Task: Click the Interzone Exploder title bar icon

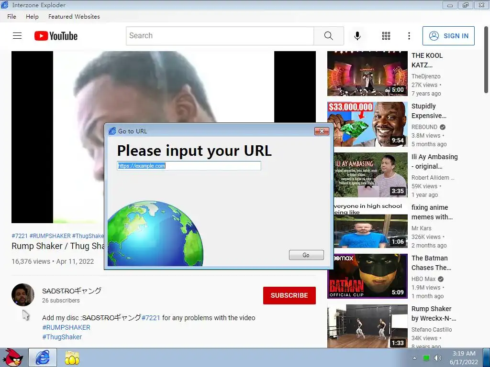Action: pyautogui.click(x=5, y=5)
